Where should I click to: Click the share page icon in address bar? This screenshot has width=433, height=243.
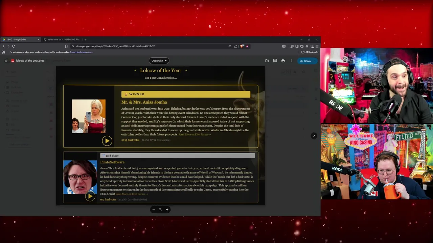click(235, 46)
